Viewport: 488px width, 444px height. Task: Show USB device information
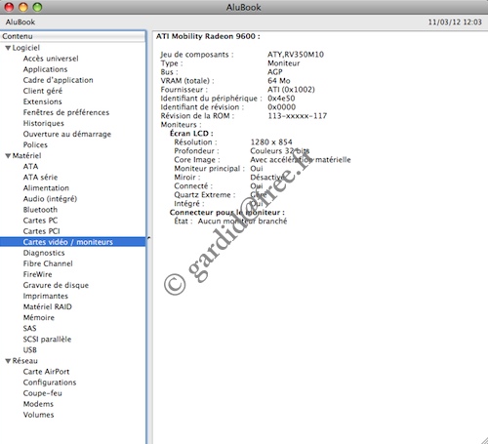coord(30,350)
